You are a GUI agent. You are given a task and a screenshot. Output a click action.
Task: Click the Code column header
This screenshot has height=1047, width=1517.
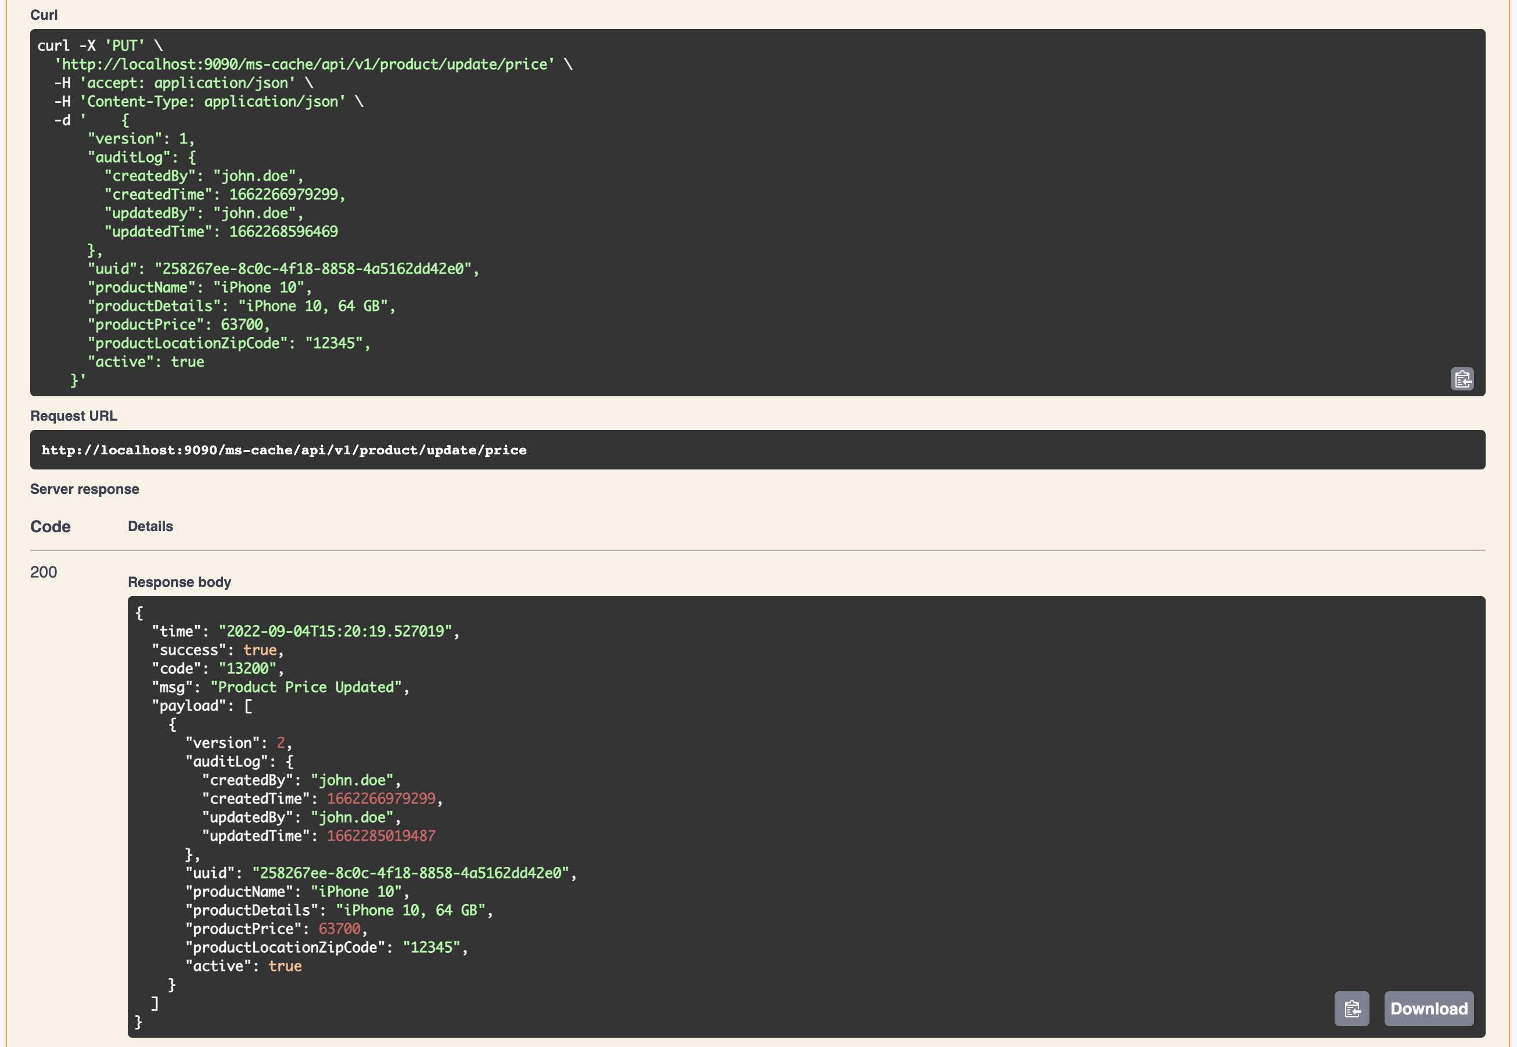51,526
